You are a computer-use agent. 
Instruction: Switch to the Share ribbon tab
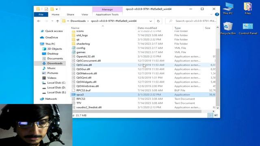pos(70,15)
